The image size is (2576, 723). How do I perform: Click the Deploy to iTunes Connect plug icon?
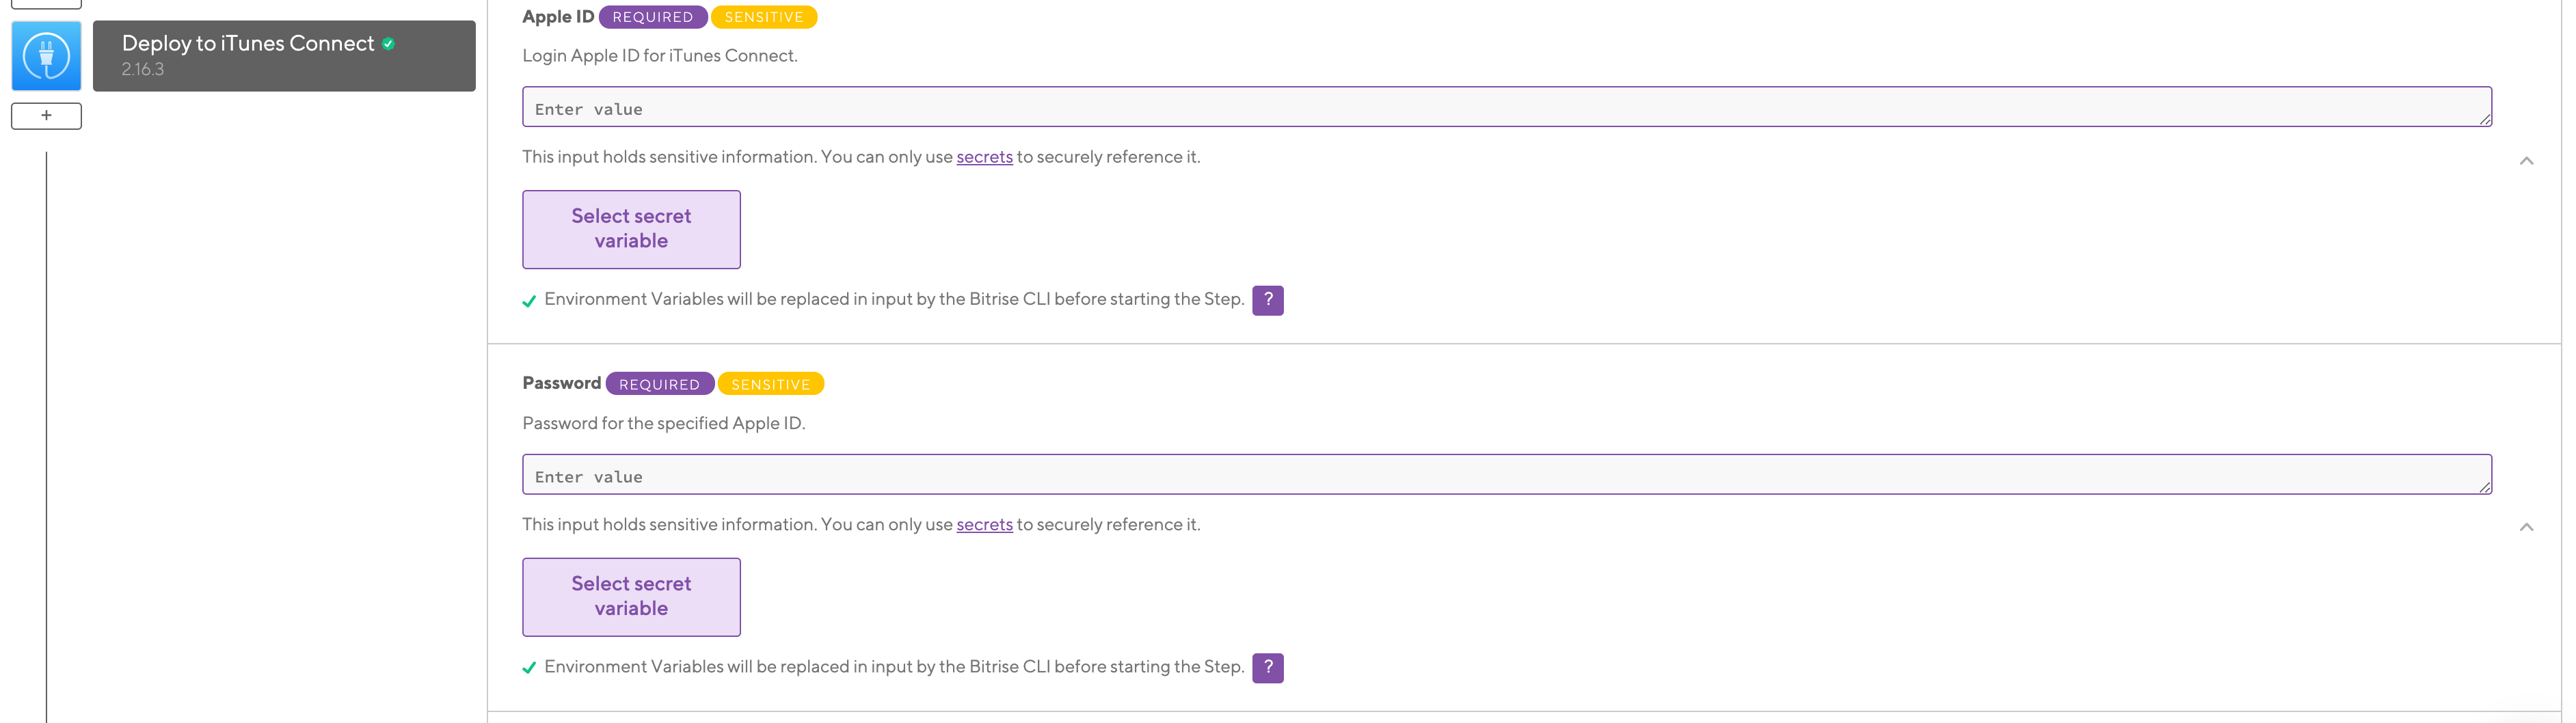(x=45, y=56)
